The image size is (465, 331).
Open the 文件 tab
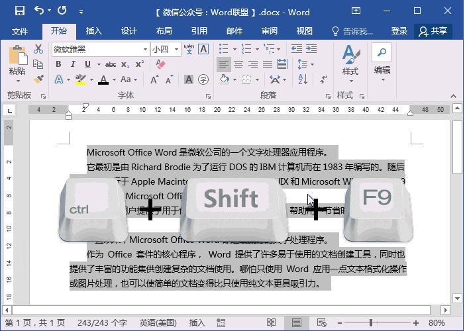point(20,31)
